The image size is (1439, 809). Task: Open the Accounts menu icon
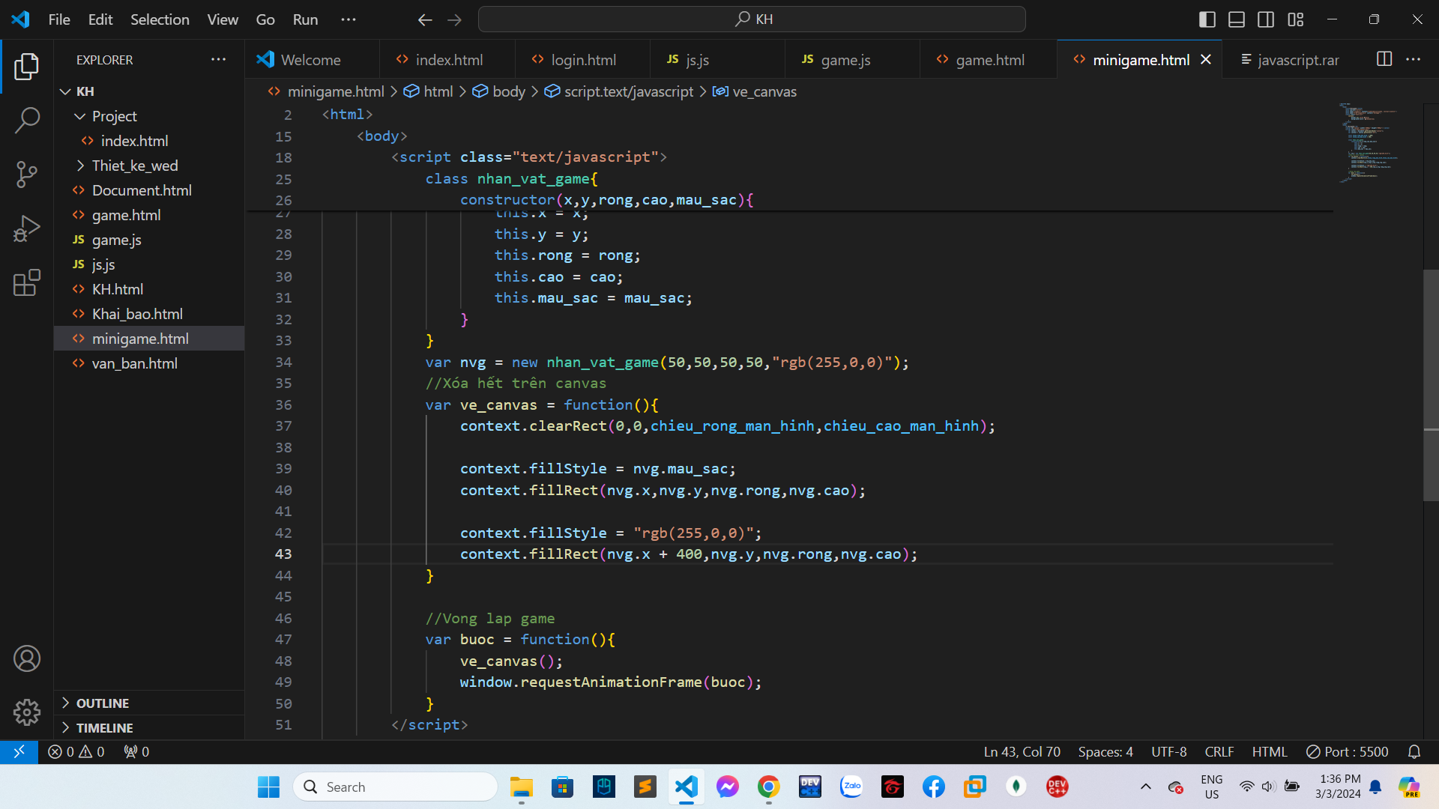point(27,658)
